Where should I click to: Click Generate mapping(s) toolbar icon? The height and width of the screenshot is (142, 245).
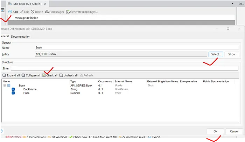[68, 12]
